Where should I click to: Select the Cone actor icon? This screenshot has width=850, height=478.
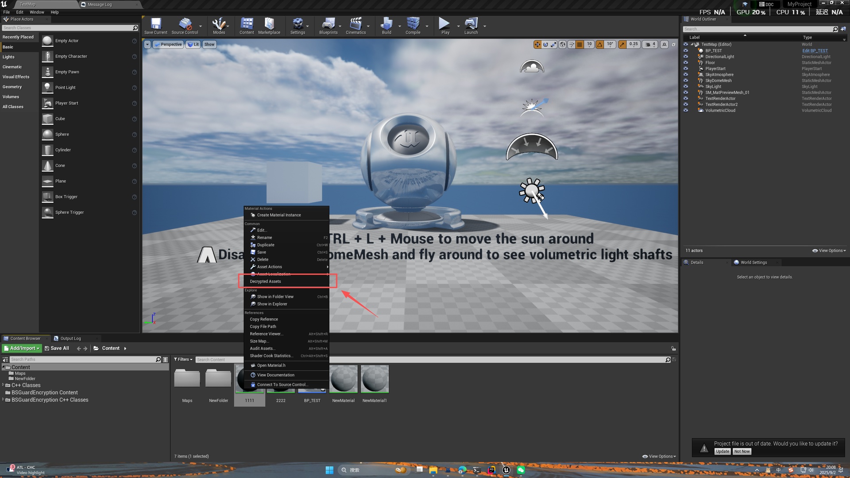47,166
